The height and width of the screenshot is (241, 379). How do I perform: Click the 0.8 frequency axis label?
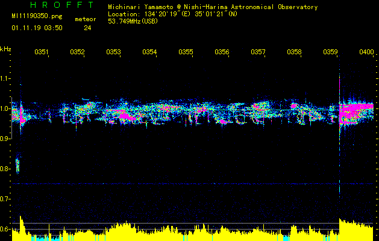4,169
